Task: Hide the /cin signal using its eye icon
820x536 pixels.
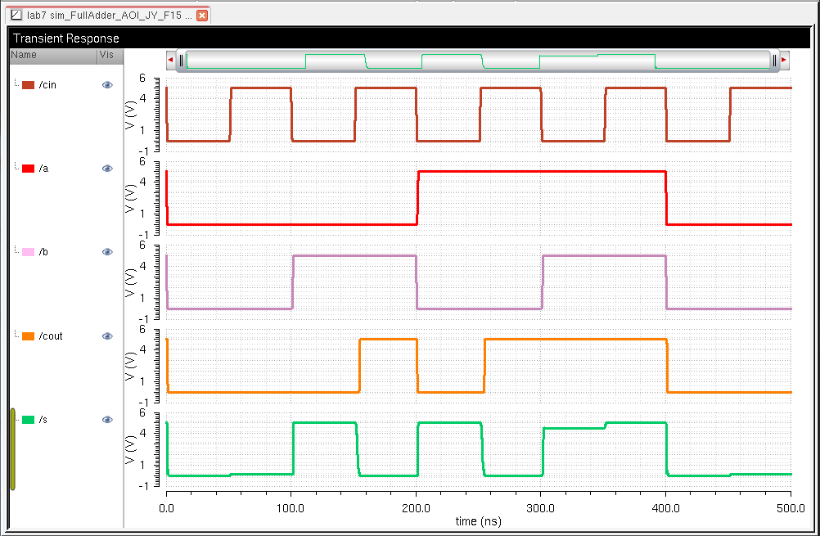Action: (107, 85)
